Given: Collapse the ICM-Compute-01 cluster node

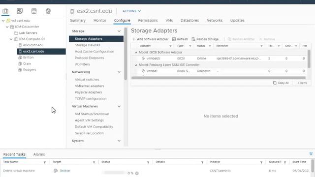Looking at the screenshot, I should (11, 39).
